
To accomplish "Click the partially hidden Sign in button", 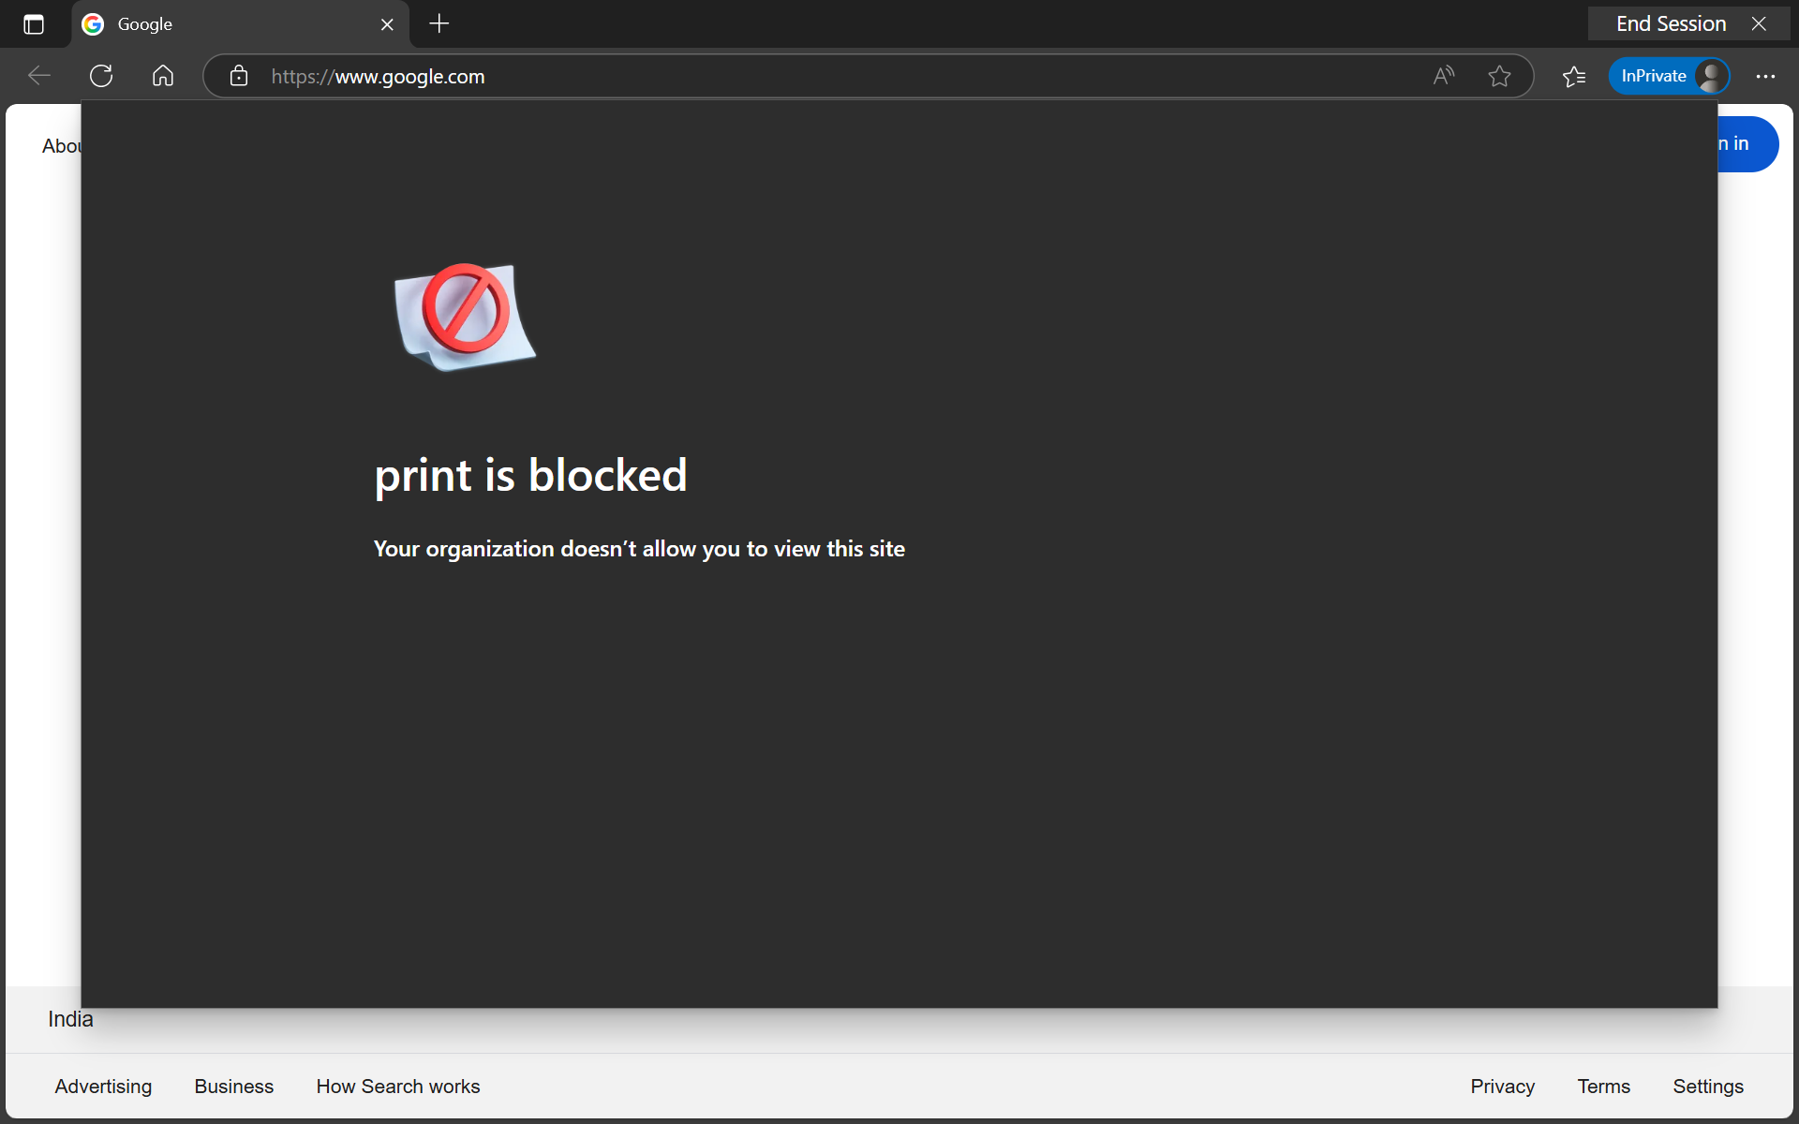I will click(x=1748, y=143).
